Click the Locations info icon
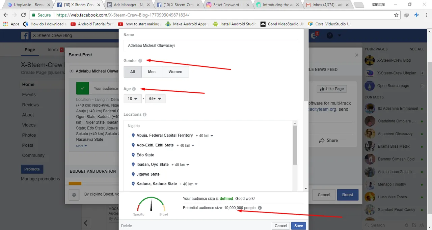 click(x=144, y=115)
